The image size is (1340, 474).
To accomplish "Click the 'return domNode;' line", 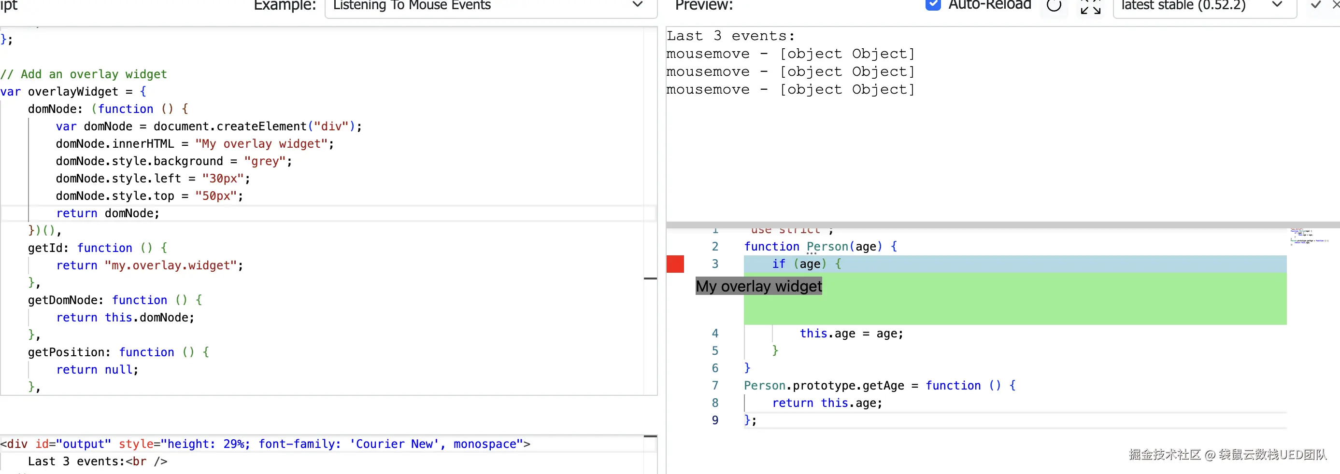I will coord(108,213).
